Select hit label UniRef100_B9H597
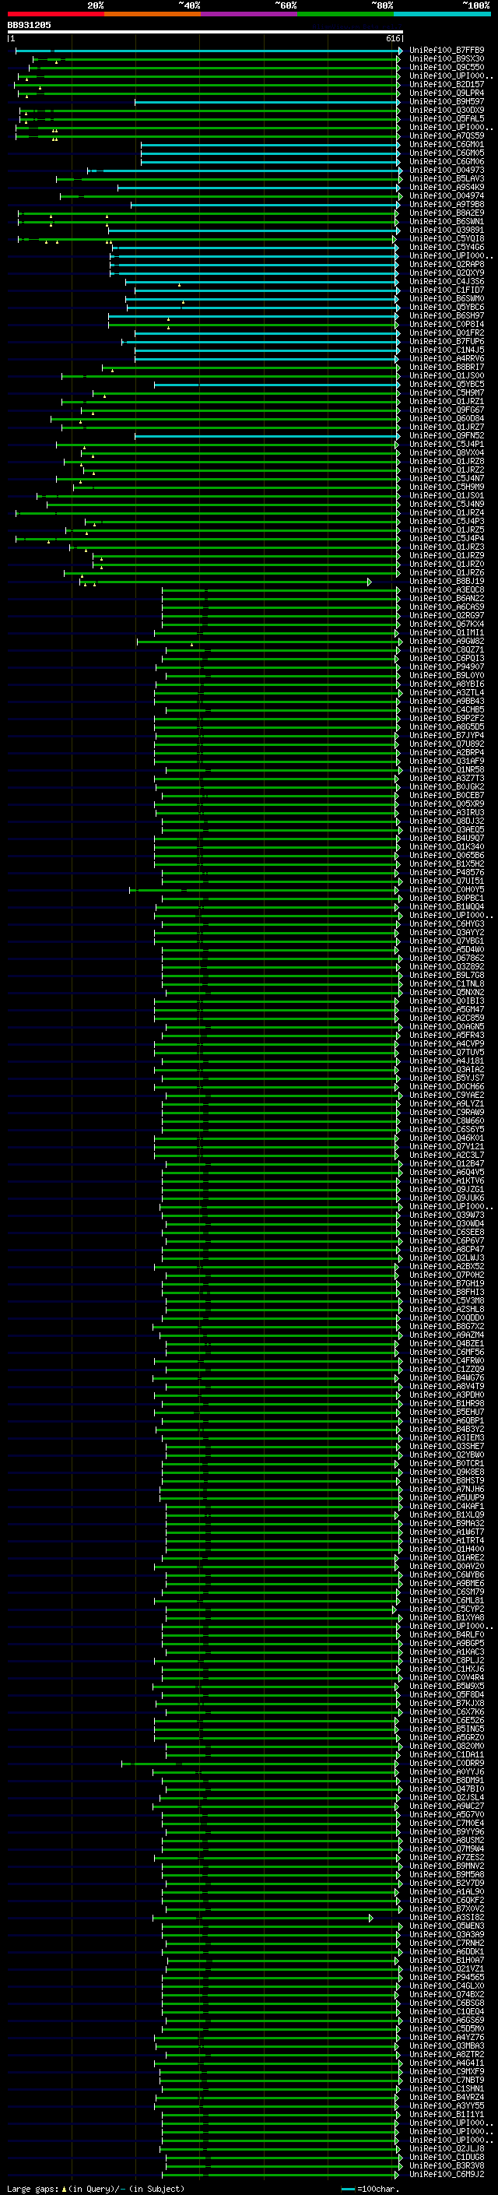This screenshot has width=498, height=2195. (447, 101)
